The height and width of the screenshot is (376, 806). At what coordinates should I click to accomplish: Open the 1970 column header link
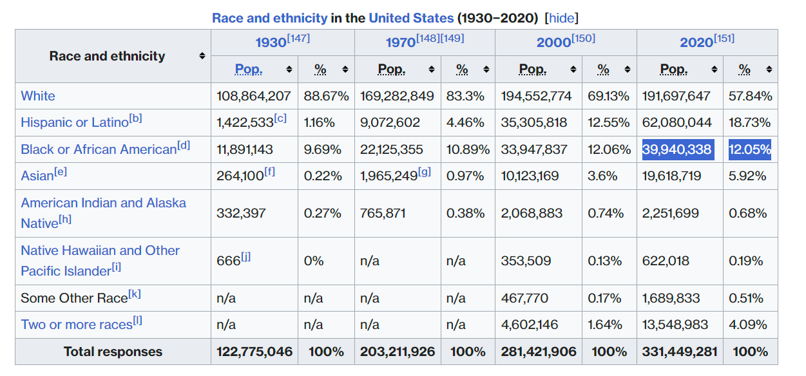click(401, 42)
